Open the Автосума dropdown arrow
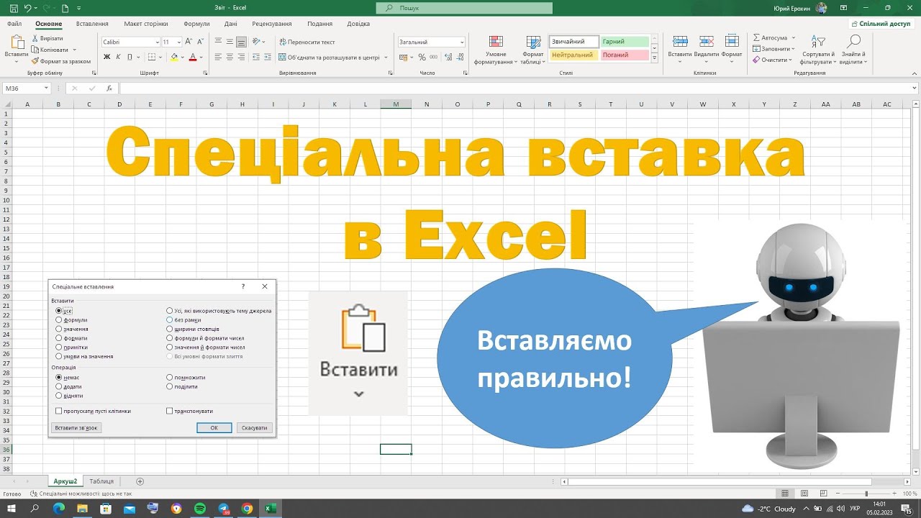 click(x=794, y=38)
